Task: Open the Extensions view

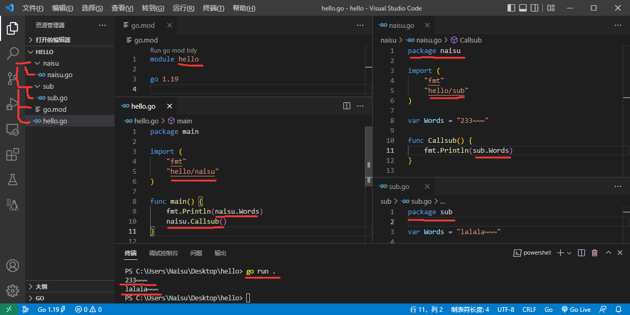Action: (x=13, y=154)
